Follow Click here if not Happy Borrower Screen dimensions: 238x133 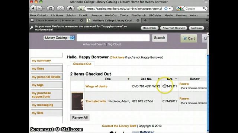tap(118, 58)
